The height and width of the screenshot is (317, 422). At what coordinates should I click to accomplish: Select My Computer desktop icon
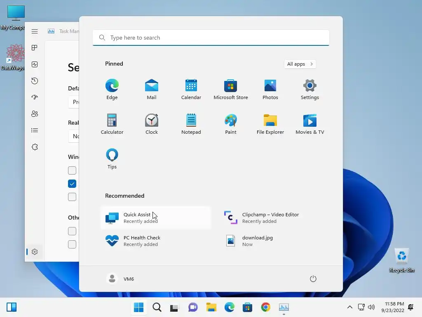[x=14, y=17]
